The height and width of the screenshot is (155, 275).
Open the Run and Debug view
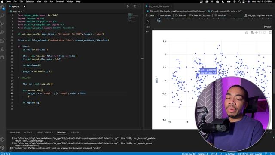point(3,32)
